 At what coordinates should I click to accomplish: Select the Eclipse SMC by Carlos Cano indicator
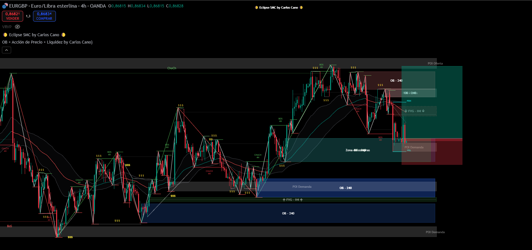[x=34, y=35]
